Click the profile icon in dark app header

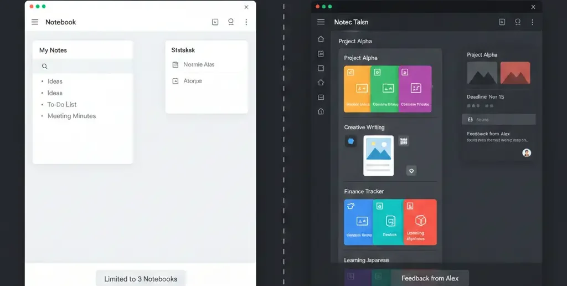518,22
